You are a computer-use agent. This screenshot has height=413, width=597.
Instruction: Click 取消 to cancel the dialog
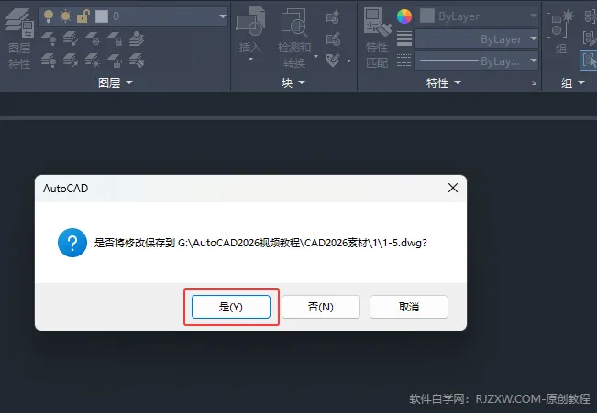[x=408, y=307]
